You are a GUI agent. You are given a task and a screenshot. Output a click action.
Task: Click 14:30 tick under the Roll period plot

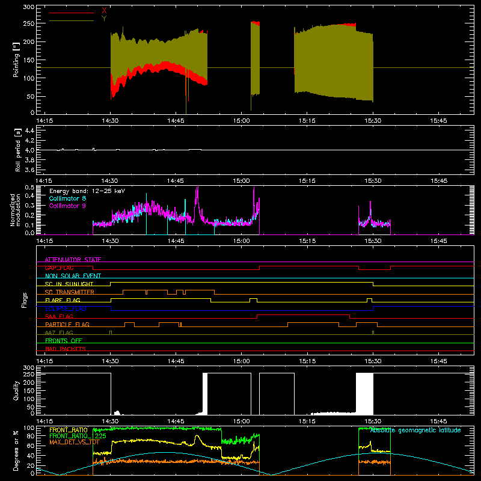click(x=109, y=181)
